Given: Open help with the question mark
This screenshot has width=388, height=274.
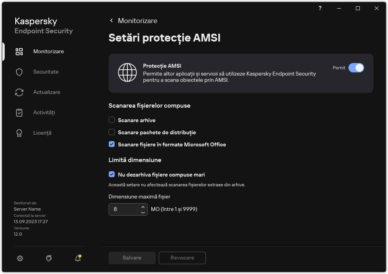Looking at the screenshot, I should pyautogui.click(x=320, y=8).
